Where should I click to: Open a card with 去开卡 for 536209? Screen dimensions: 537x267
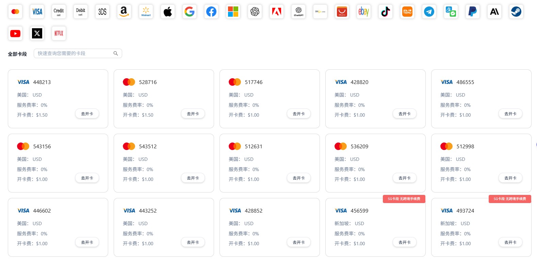coord(405,178)
